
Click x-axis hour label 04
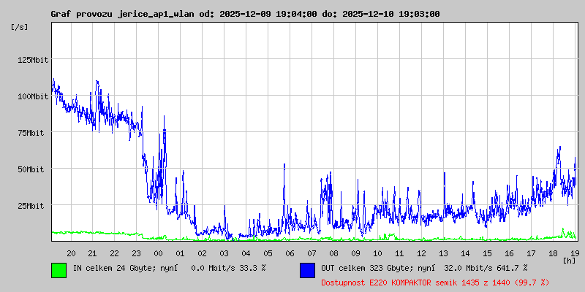(246, 253)
